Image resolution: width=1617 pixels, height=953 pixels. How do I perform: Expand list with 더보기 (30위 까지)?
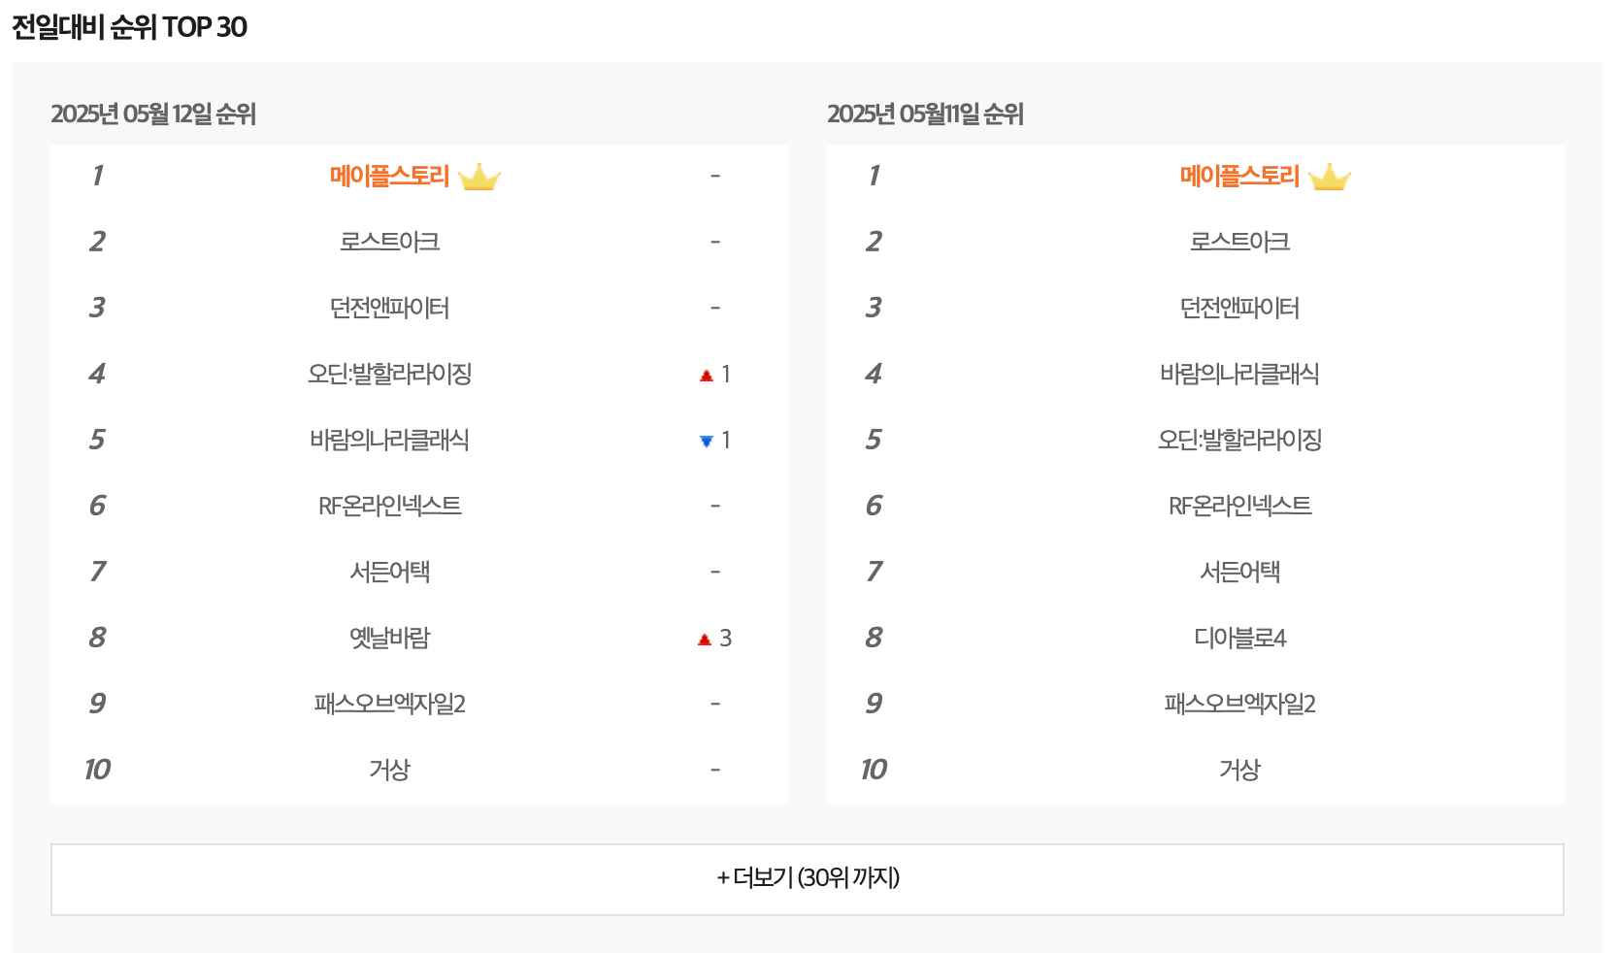click(x=808, y=878)
